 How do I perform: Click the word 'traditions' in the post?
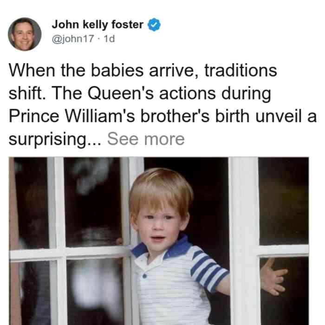point(240,71)
